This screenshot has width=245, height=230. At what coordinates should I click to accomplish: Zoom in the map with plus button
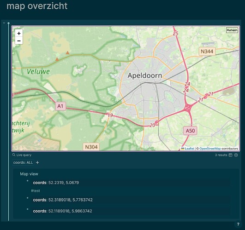pyautogui.click(x=19, y=33)
